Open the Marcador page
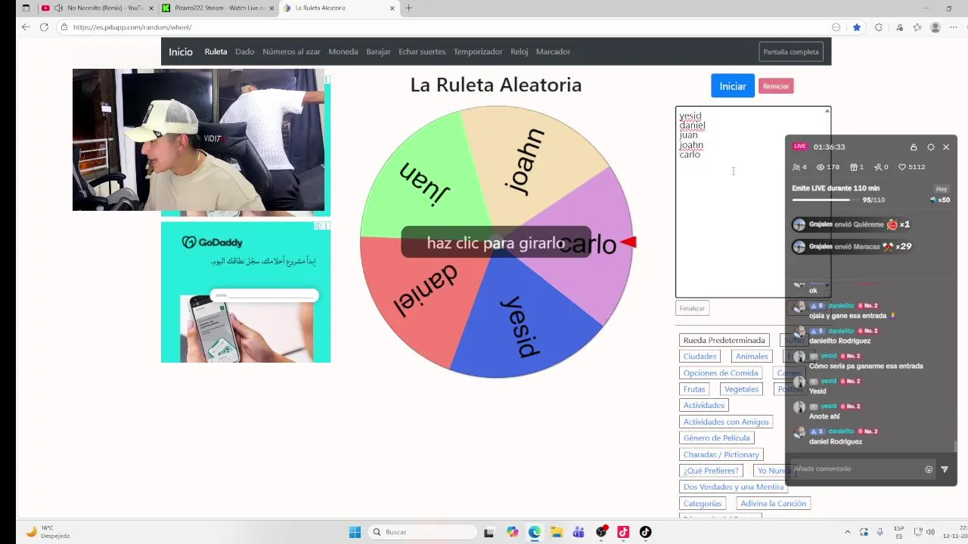 pyautogui.click(x=553, y=51)
